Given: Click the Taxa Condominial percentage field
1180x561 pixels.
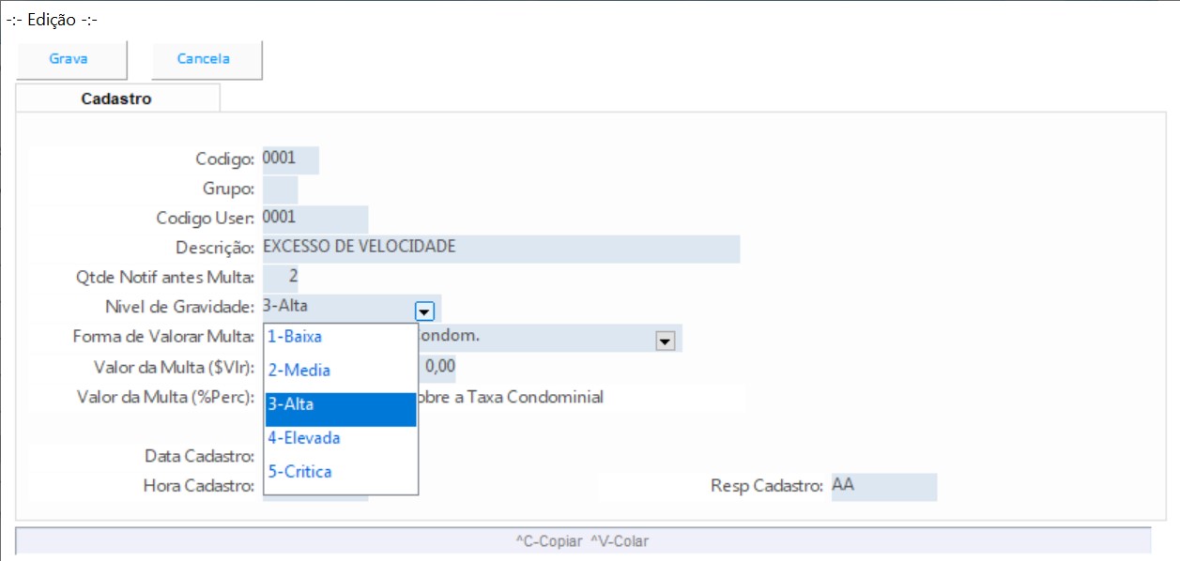Looking at the screenshot, I should pos(582,398).
